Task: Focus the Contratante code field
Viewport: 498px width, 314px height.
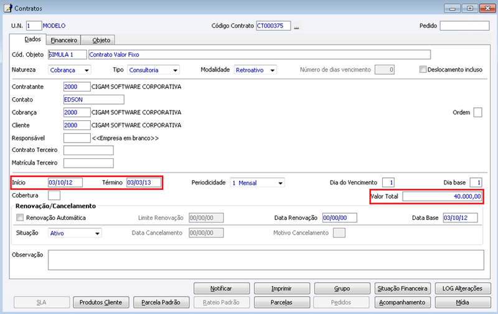Action: click(77, 87)
